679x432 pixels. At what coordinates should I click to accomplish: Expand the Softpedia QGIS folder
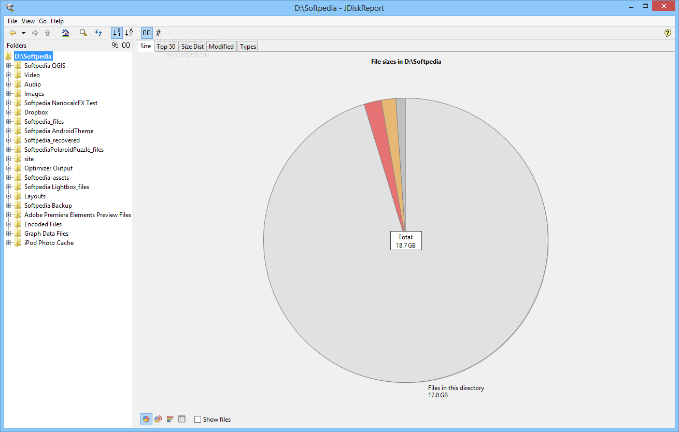pos(8,66)
